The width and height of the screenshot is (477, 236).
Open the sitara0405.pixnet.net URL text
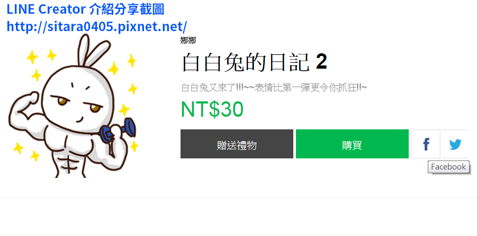pos(97,27)
